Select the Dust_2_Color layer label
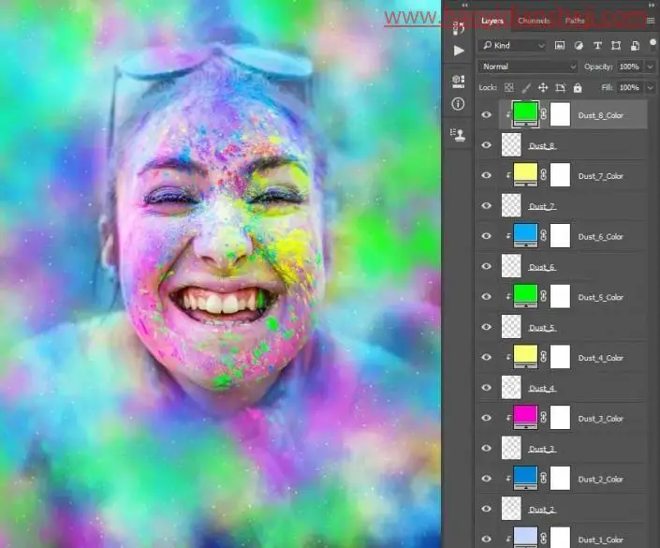The height and width of the screenshot is (548, 660). coord(601,480)
